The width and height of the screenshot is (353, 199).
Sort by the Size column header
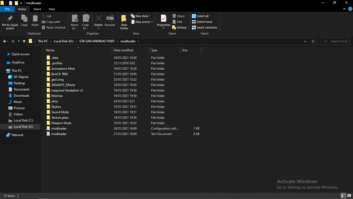(191, 50)
